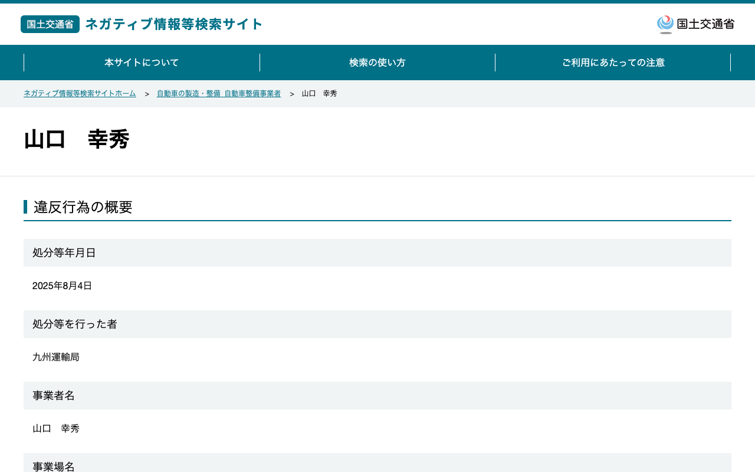Viewport: 755px width, 472px height.
Task: Click the date 2025年8月4日
Action: point(63,286)
